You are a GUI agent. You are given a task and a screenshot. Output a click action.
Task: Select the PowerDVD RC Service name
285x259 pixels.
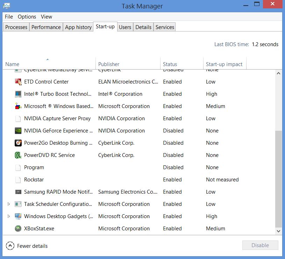49,155
